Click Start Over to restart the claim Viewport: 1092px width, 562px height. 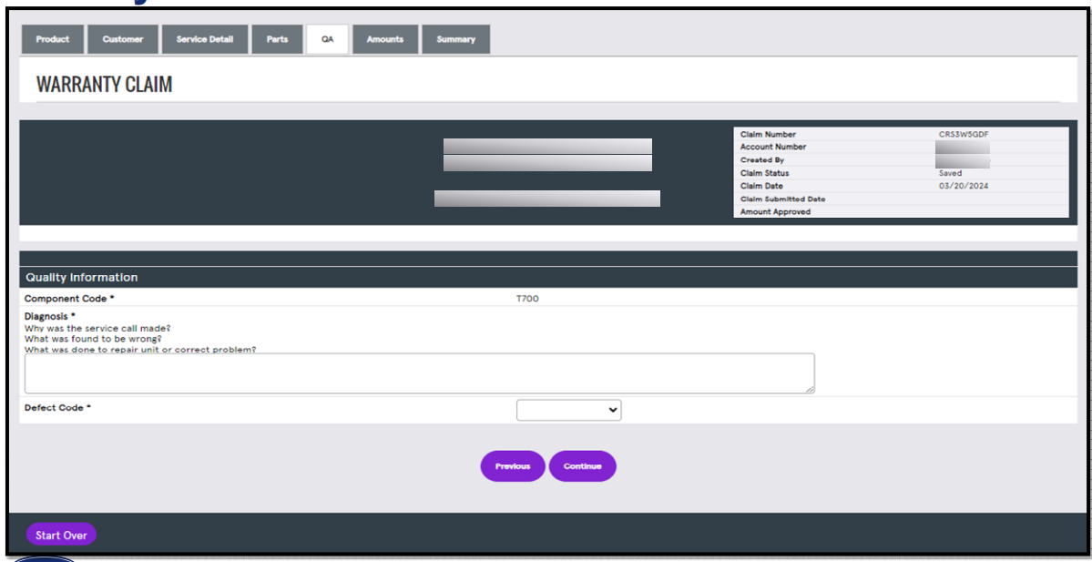click(60, 534)
